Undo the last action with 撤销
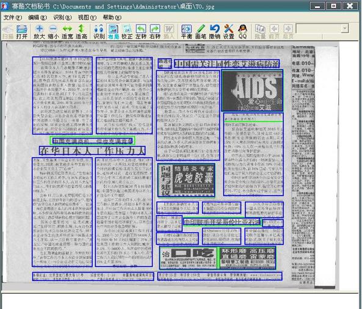 214,32
